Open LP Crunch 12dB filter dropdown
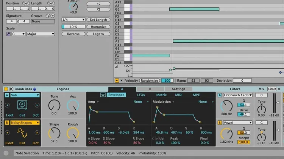 (238, 95)
